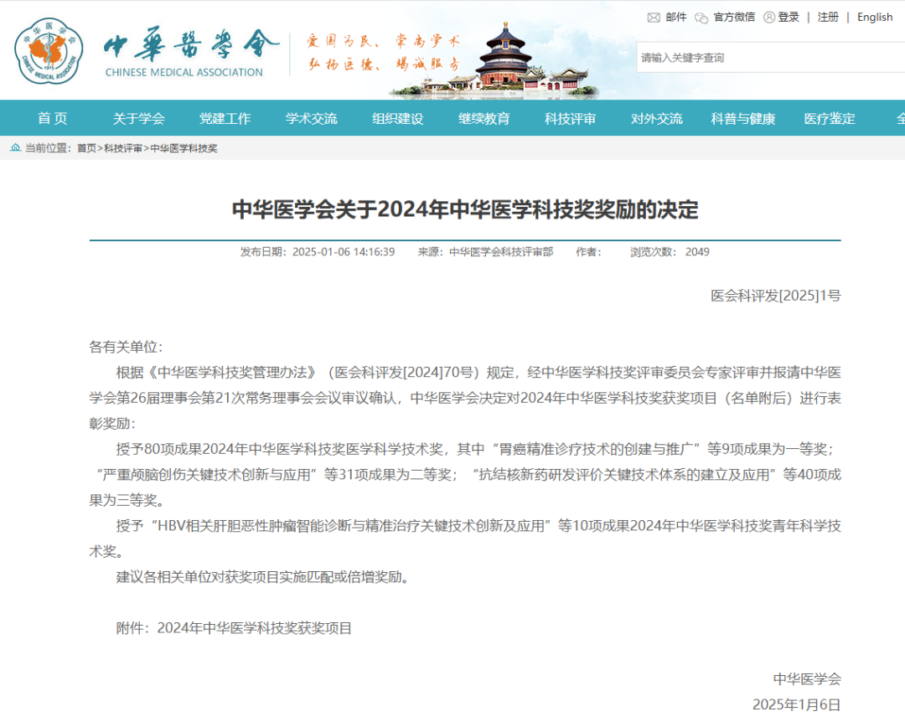The height and width of the screenshot is (727, 905).
Task: Open the 医疗鉴定 menu
Action: [830, 118]
